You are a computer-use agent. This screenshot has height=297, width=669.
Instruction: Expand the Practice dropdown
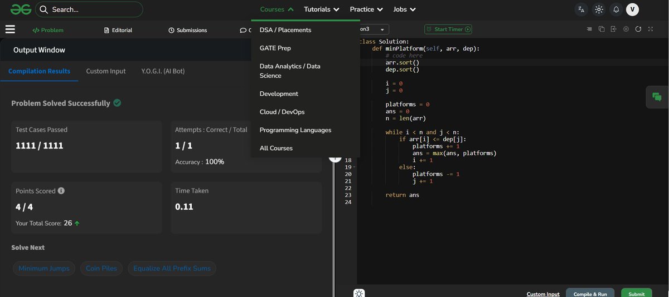(x=366, y=9)
